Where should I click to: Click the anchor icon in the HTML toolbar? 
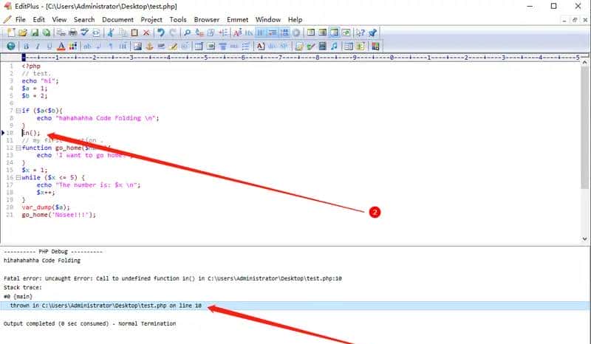pyautogui.click(x=148, y=46)
